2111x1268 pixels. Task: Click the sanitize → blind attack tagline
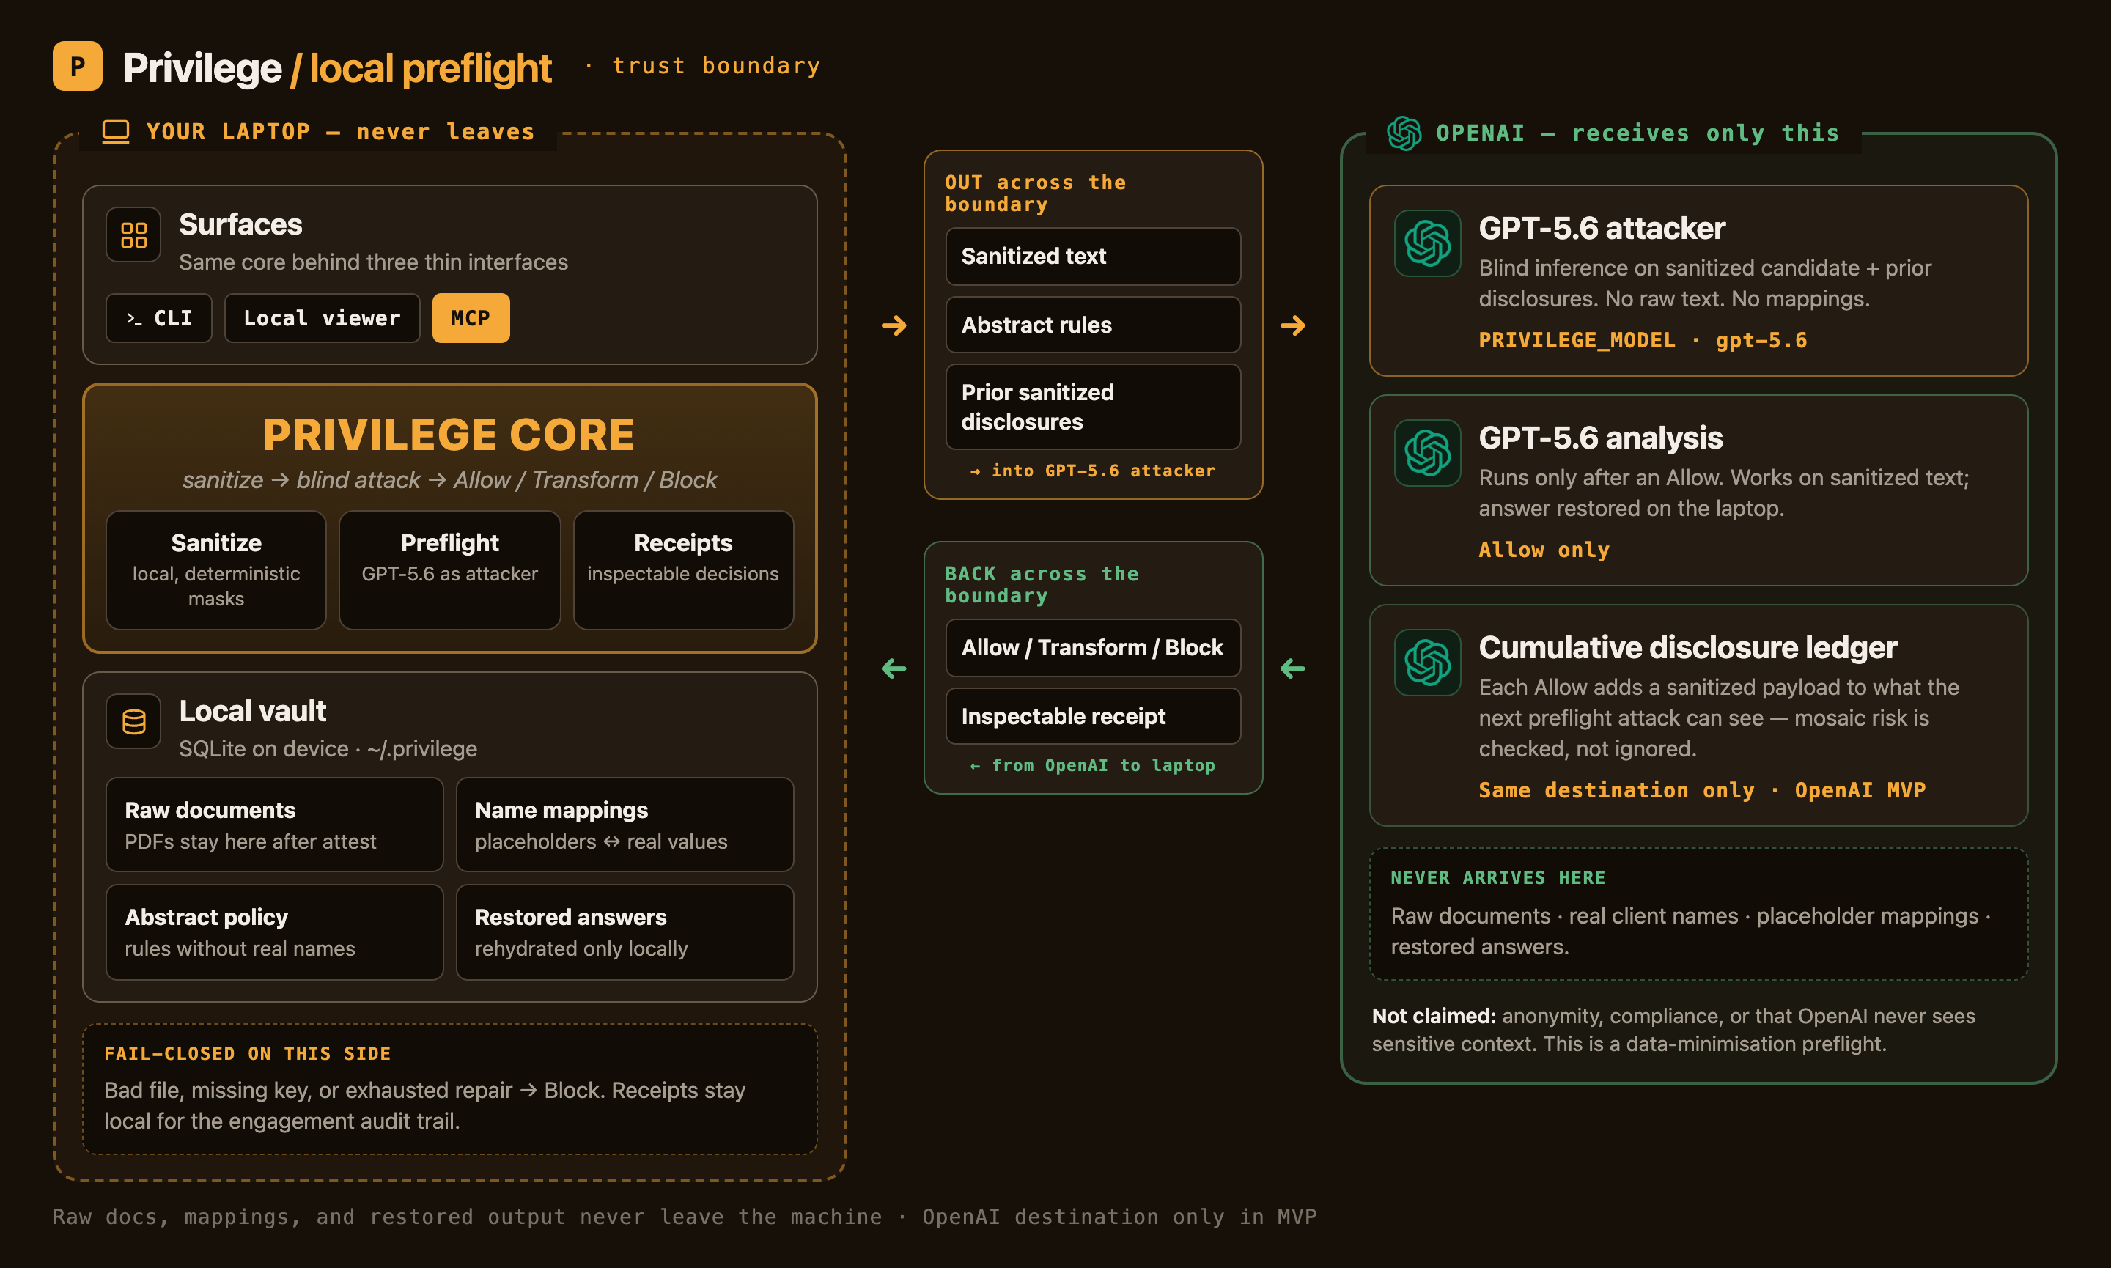pos(449,480)
